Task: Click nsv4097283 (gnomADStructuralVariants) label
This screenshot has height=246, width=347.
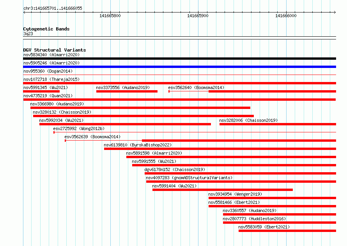Action: coord(189,178)
